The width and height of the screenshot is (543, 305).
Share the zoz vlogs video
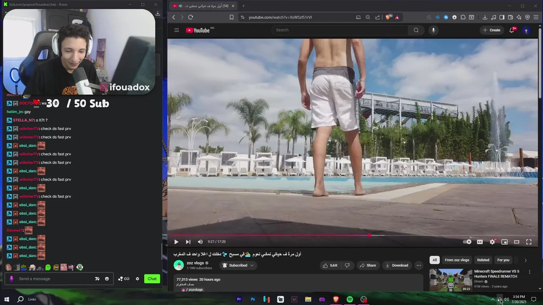(367, 266)
